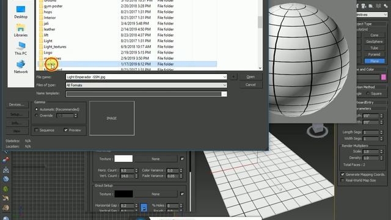
Task: Enable the Sequence checkbox
Action: [x=37, y=130]
